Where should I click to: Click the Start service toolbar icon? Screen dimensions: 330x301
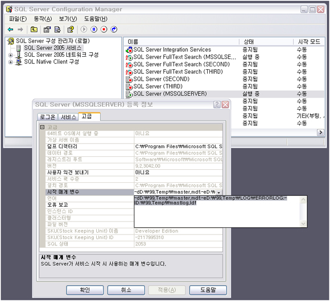[84, 30]
